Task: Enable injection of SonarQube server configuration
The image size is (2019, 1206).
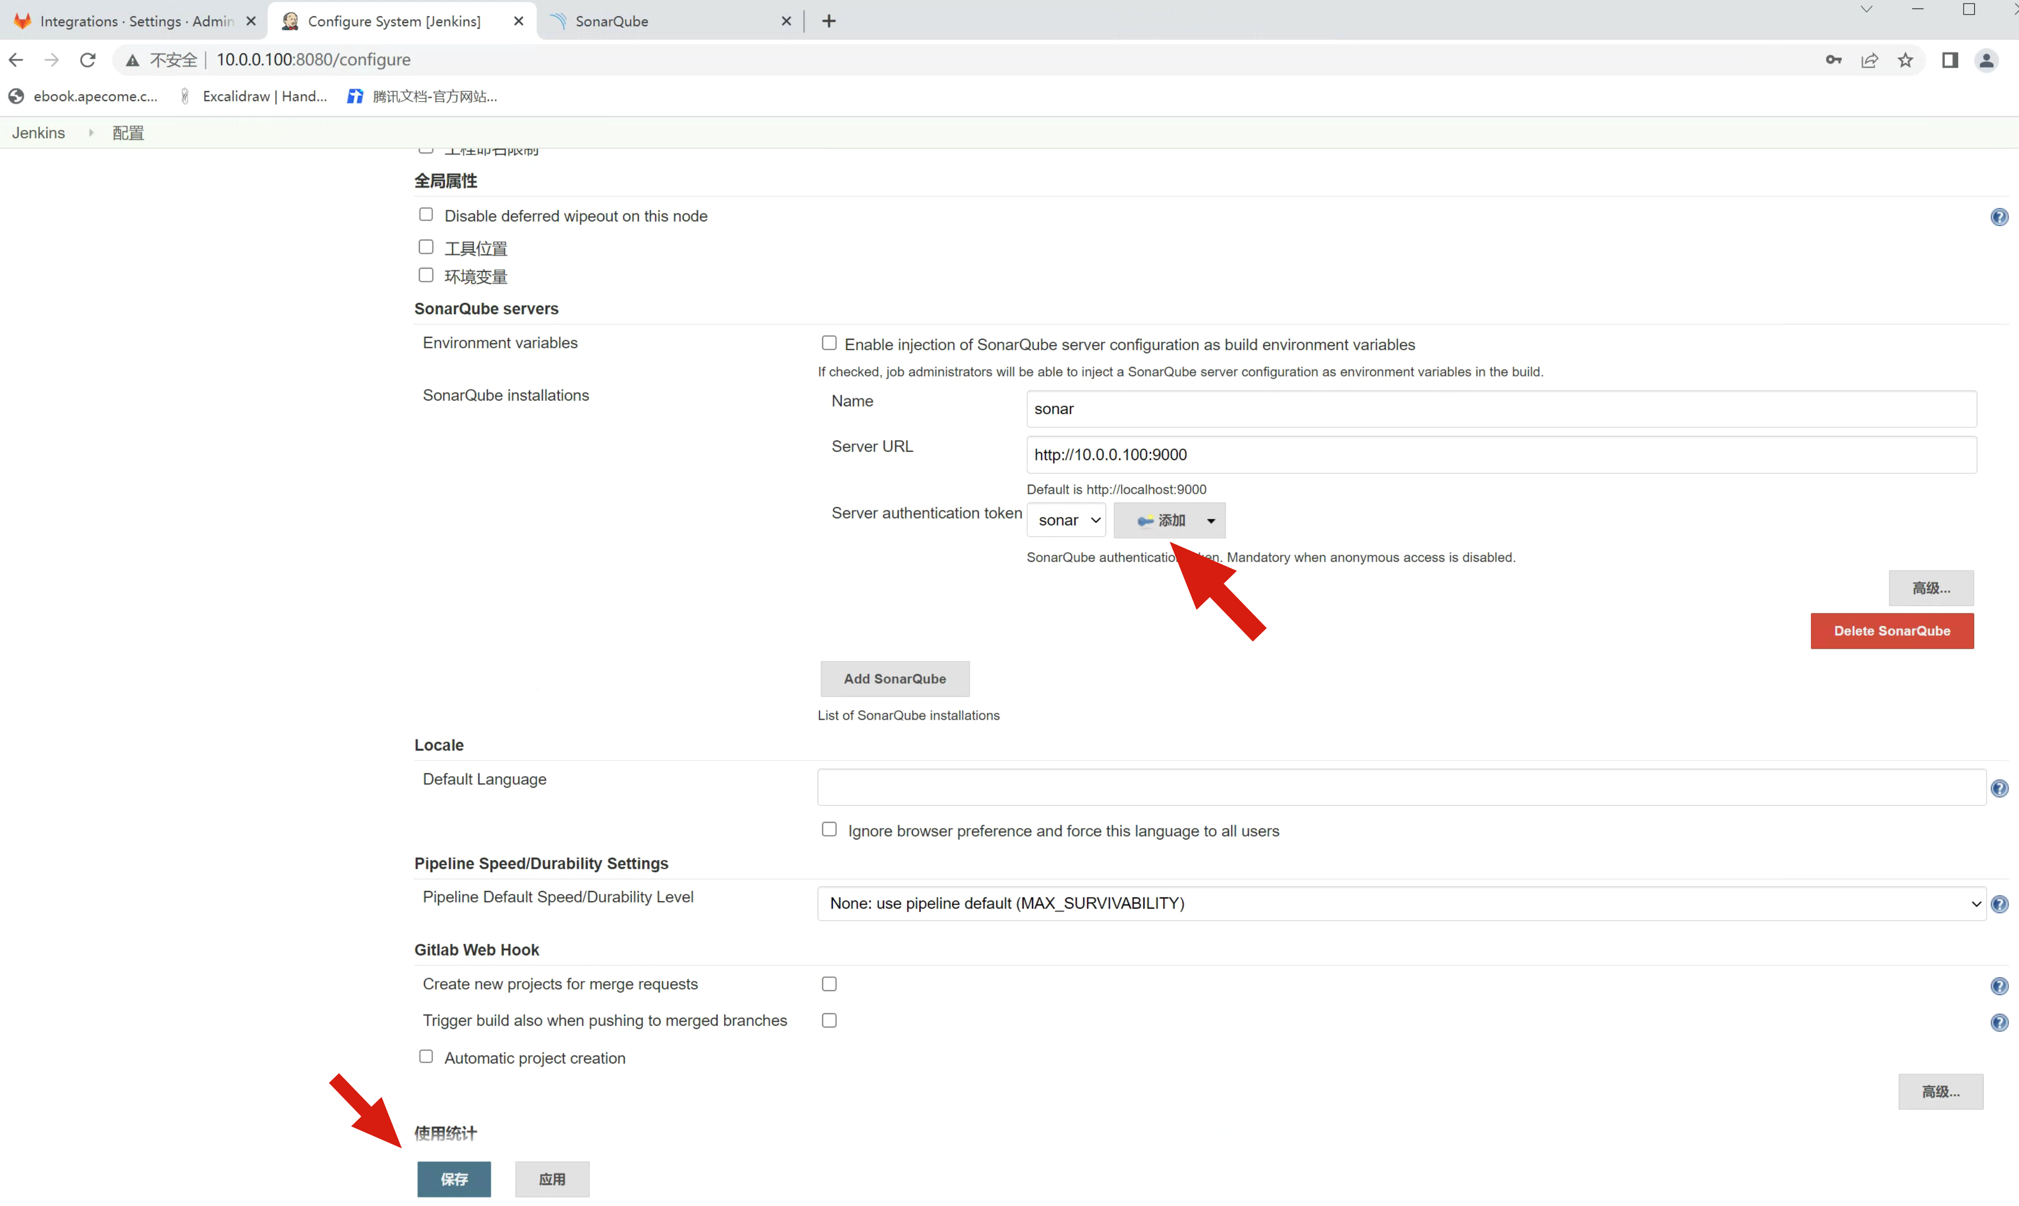Action: coord(828,343)
